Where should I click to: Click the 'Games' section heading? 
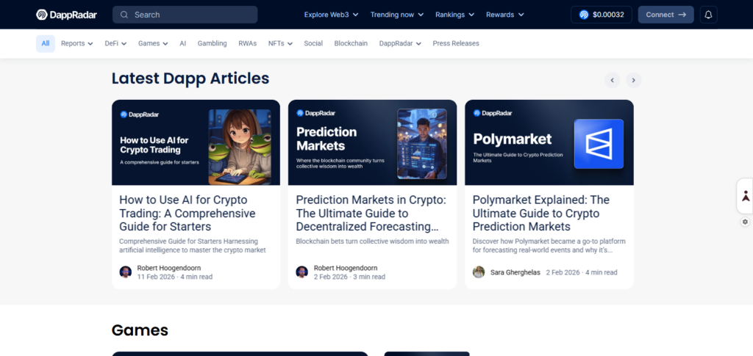(x=140, y=330)
